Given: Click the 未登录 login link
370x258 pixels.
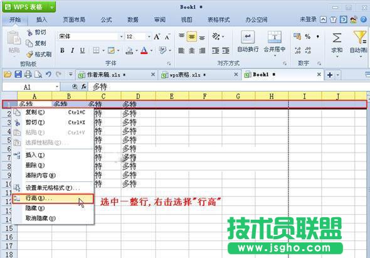Looking at the screenshot, I should point(308,19).
